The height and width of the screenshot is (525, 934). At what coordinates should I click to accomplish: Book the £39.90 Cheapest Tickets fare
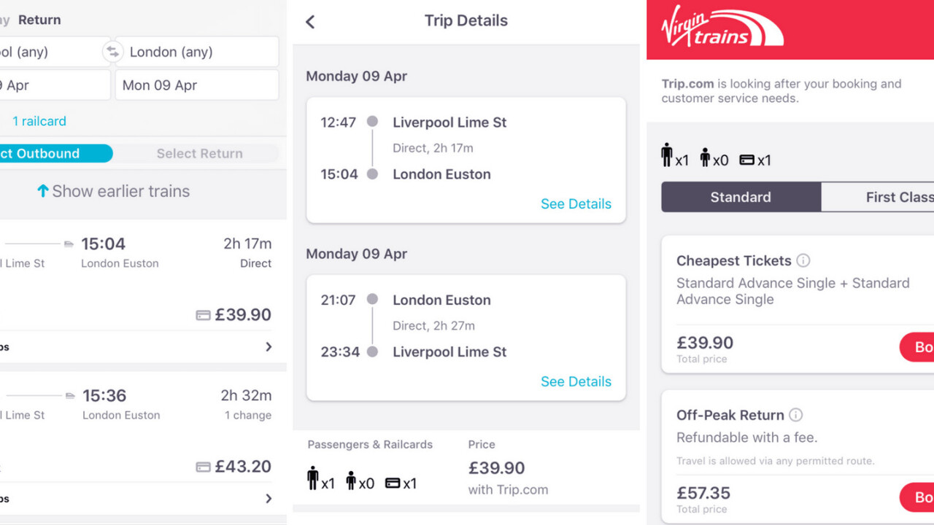pos(918,347)
